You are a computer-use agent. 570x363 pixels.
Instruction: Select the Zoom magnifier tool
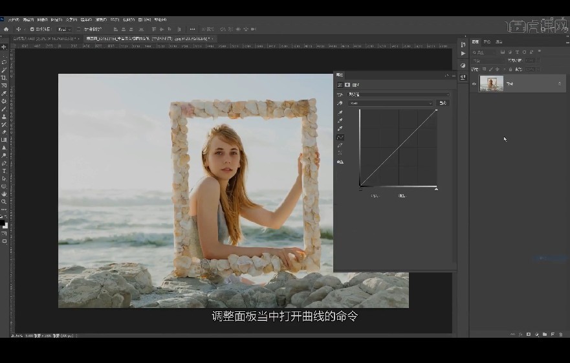coord(4,201)
